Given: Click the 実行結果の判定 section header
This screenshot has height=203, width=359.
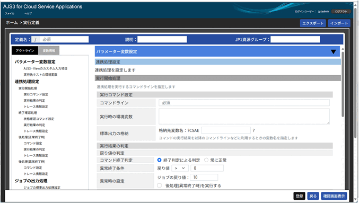Looking at the screenshot, I should pyautogui.click(x=215, y=146).
